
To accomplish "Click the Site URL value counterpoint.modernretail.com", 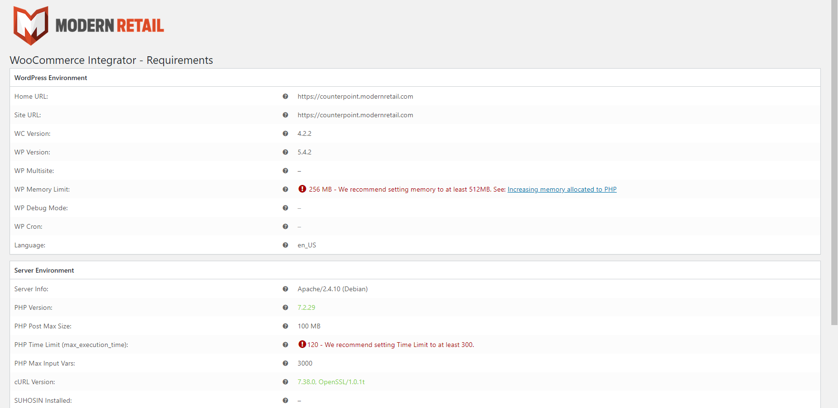I will 355,115.
